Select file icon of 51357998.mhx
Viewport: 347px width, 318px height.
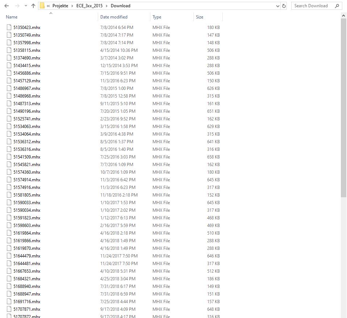point(9,42)
